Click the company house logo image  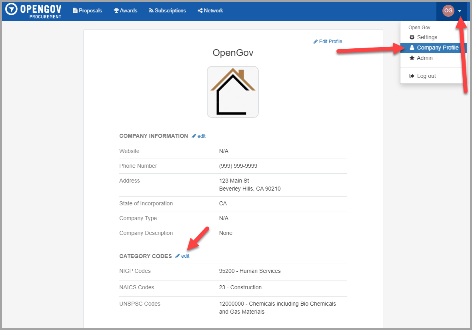point(232,92)
